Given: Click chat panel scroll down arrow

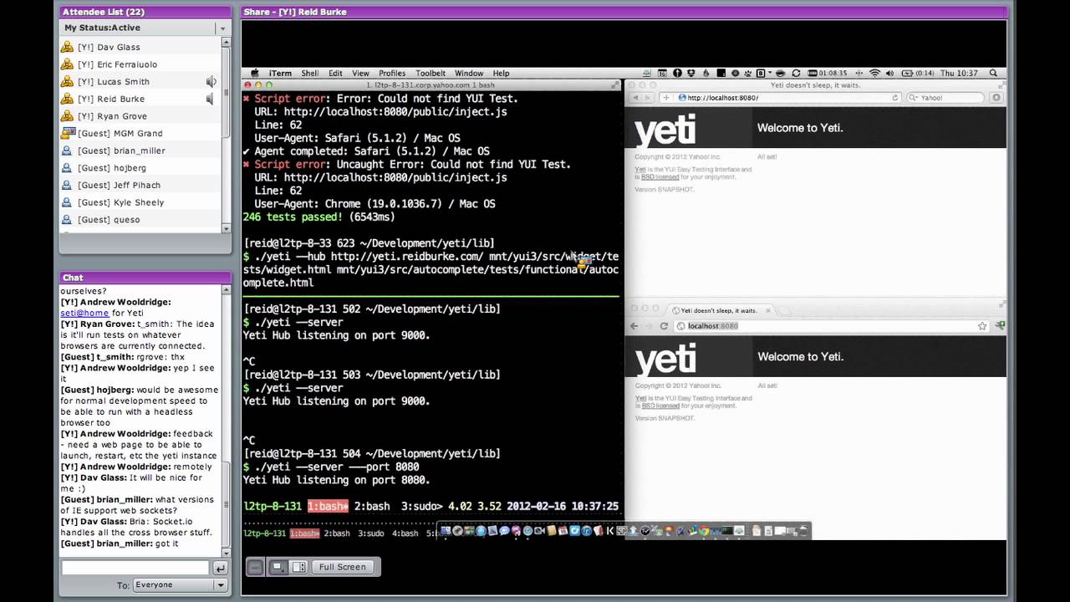Looking at the screenshot, I should tap(226, 552).
